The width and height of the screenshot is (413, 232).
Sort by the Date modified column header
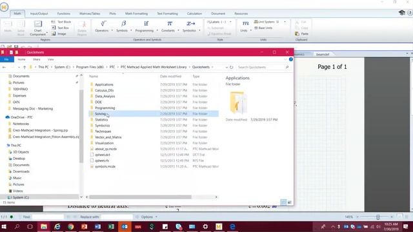click(170, 76)
